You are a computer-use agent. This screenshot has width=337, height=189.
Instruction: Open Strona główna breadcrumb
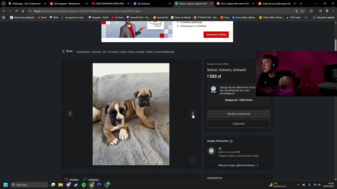[83, 52]
